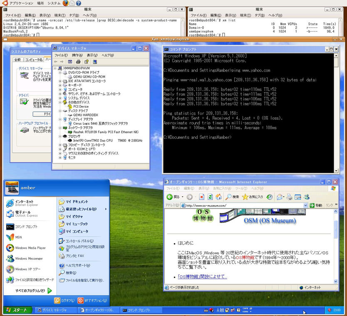Click the Device Manager back arrow

[56, 61]
